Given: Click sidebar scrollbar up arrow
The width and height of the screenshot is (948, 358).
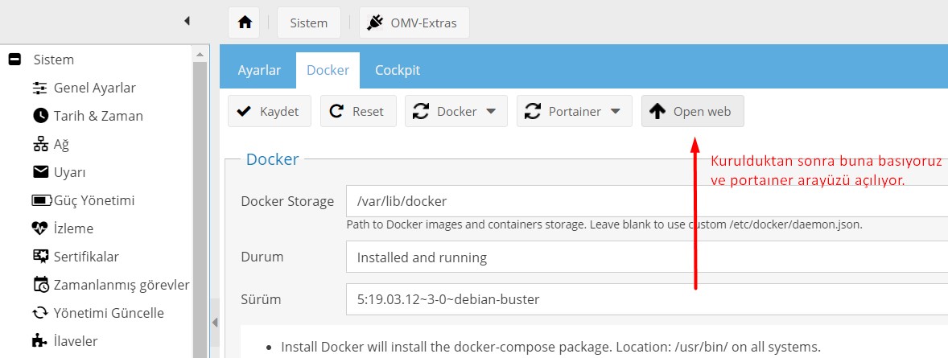Looking at the screenshot, I should (200, 54).
